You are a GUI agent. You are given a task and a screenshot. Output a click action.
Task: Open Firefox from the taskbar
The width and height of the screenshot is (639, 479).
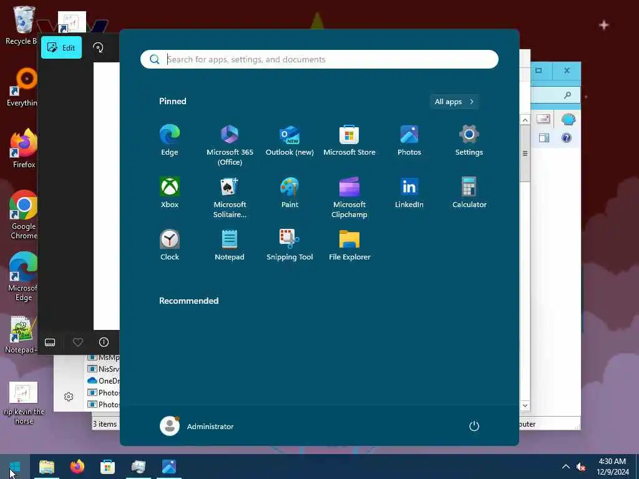coord(77,467)
